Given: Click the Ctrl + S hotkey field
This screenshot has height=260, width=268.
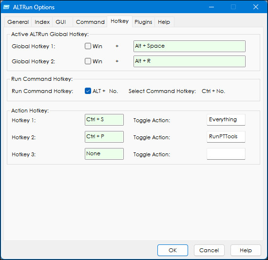Looking at the screenshot, I should click(x=104, y=120).
